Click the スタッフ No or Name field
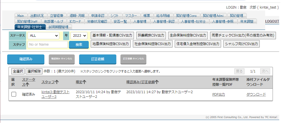 tap(47, 44)
